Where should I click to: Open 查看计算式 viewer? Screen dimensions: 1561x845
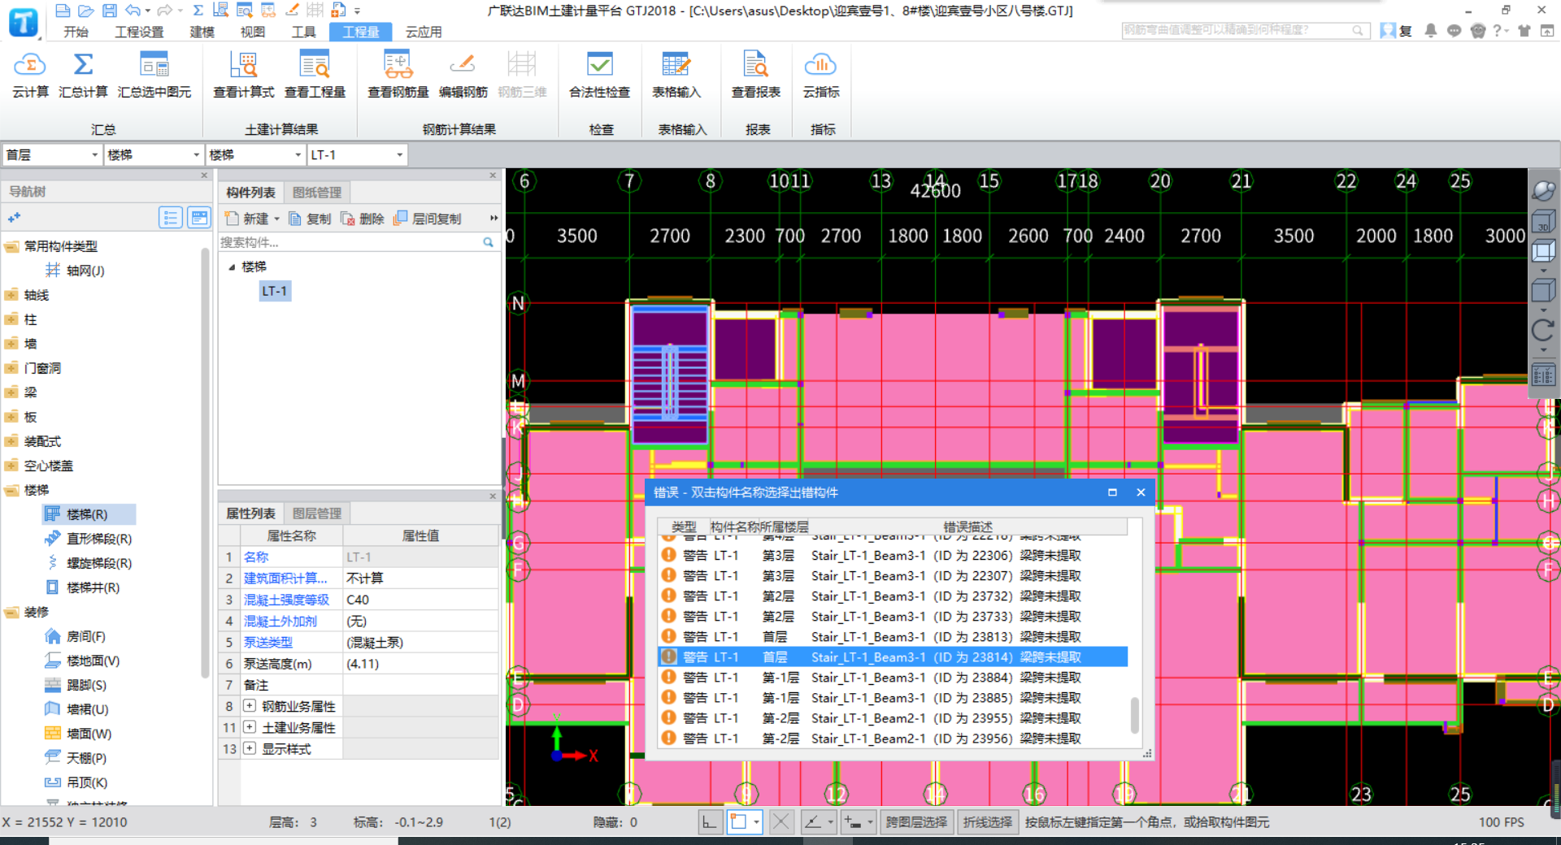point(243,75)
